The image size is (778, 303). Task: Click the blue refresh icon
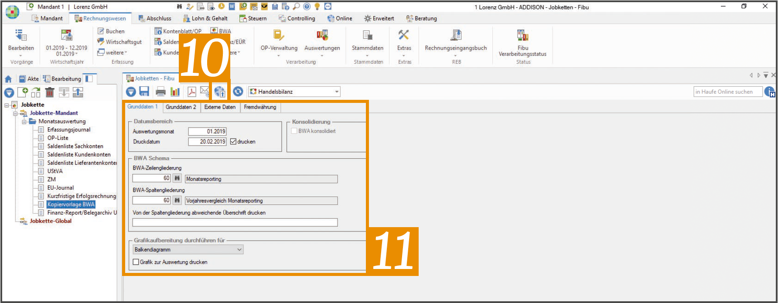pos(238,92)
